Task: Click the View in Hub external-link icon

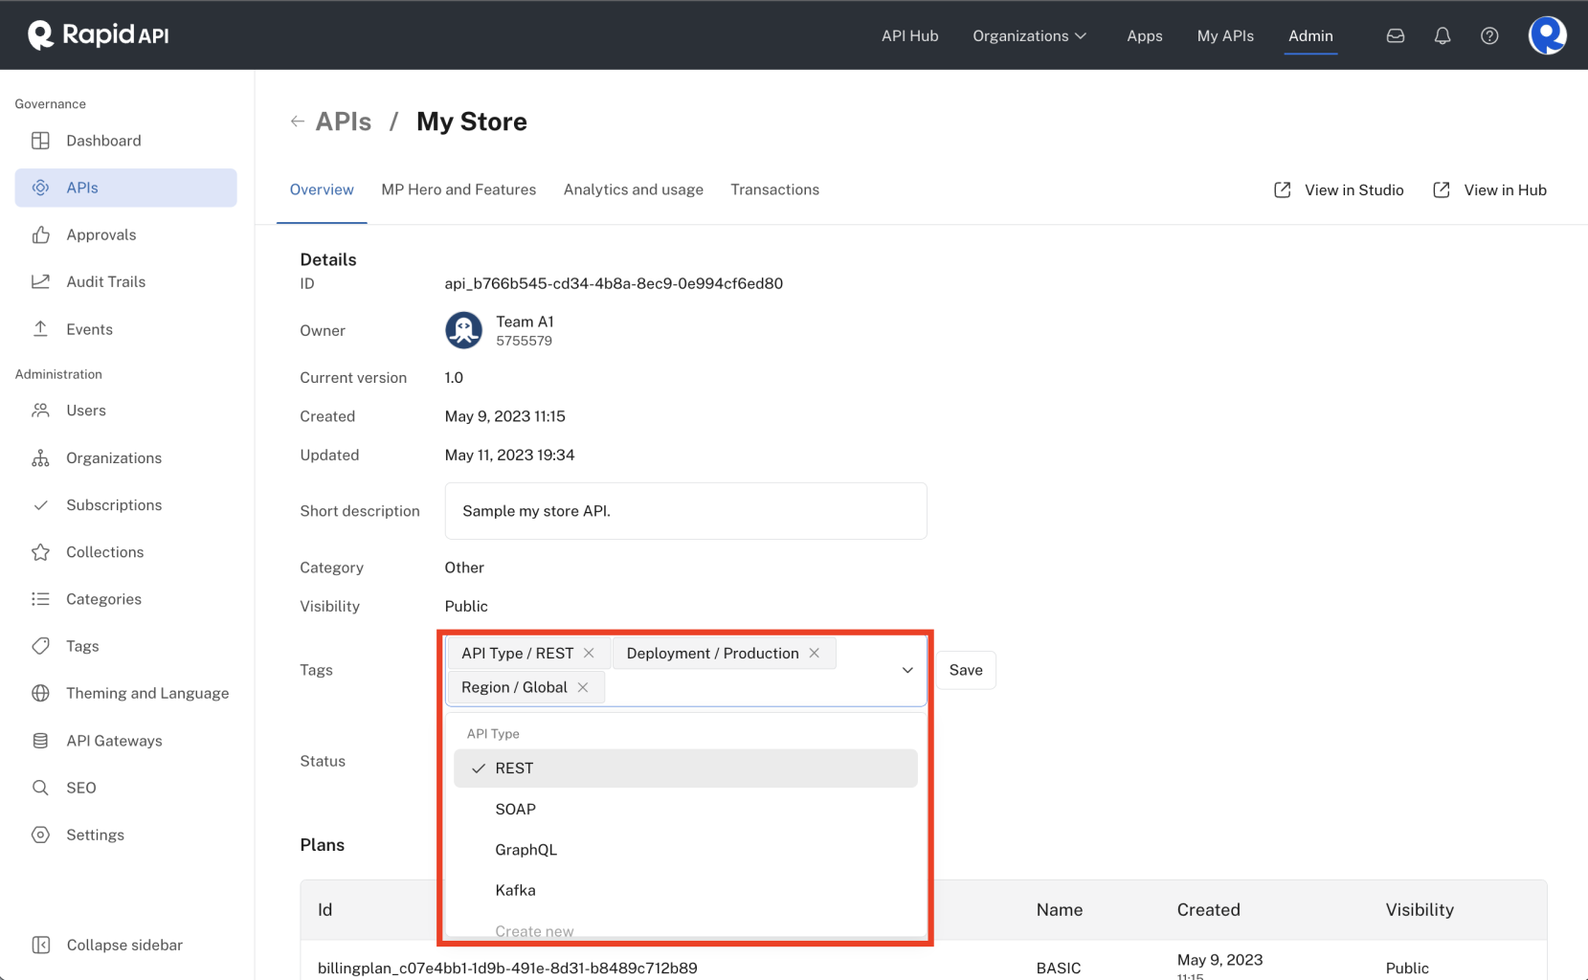Action: [1442, 189]
